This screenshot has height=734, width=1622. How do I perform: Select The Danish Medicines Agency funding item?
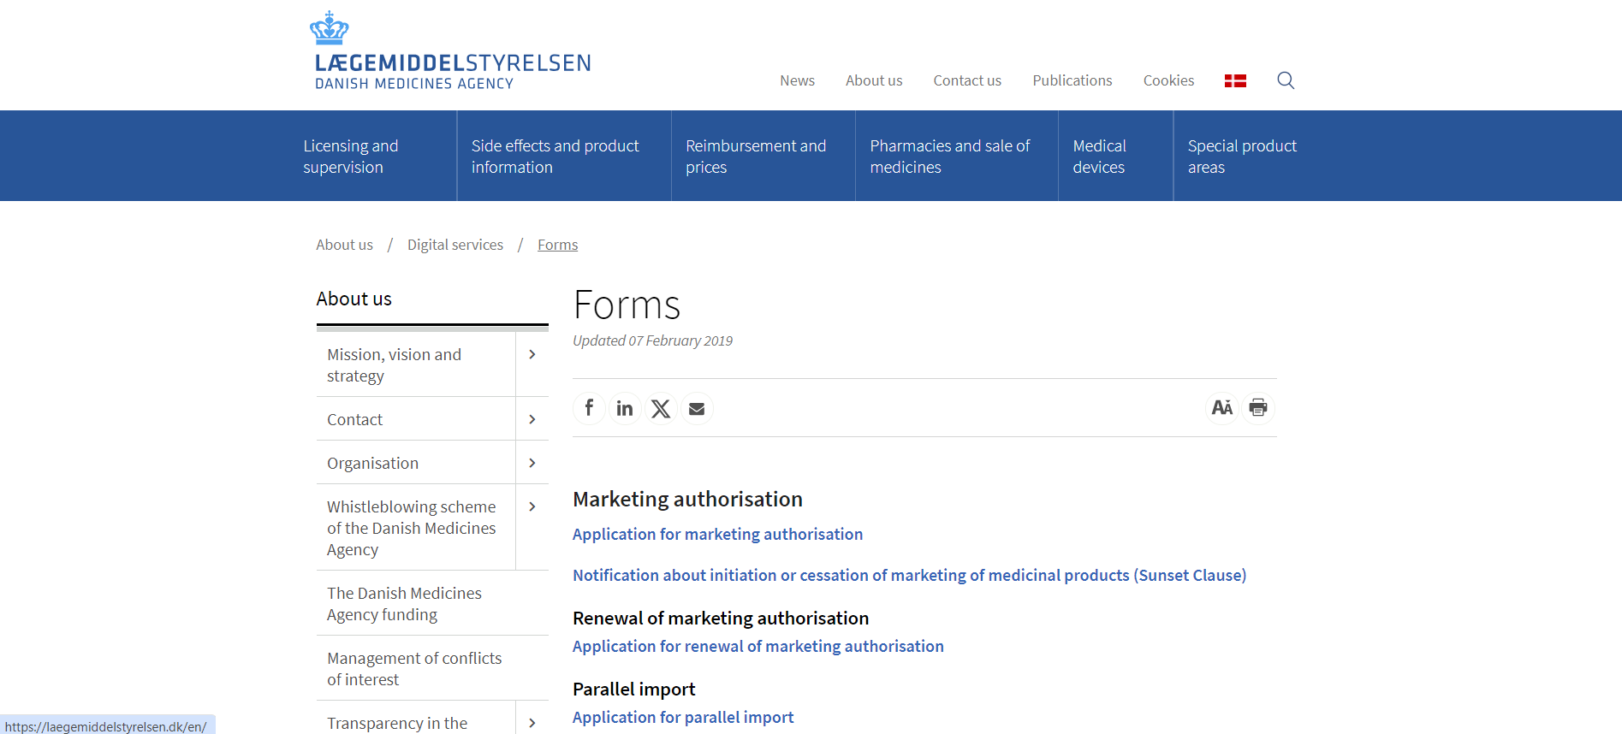tap(404, 603)
